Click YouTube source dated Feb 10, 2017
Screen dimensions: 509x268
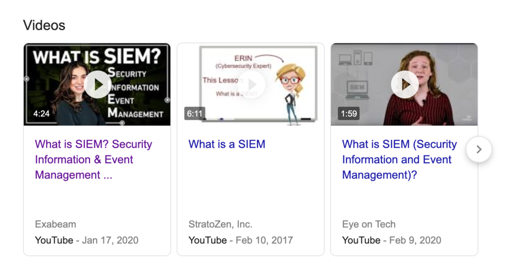click(x=241, y=240)
